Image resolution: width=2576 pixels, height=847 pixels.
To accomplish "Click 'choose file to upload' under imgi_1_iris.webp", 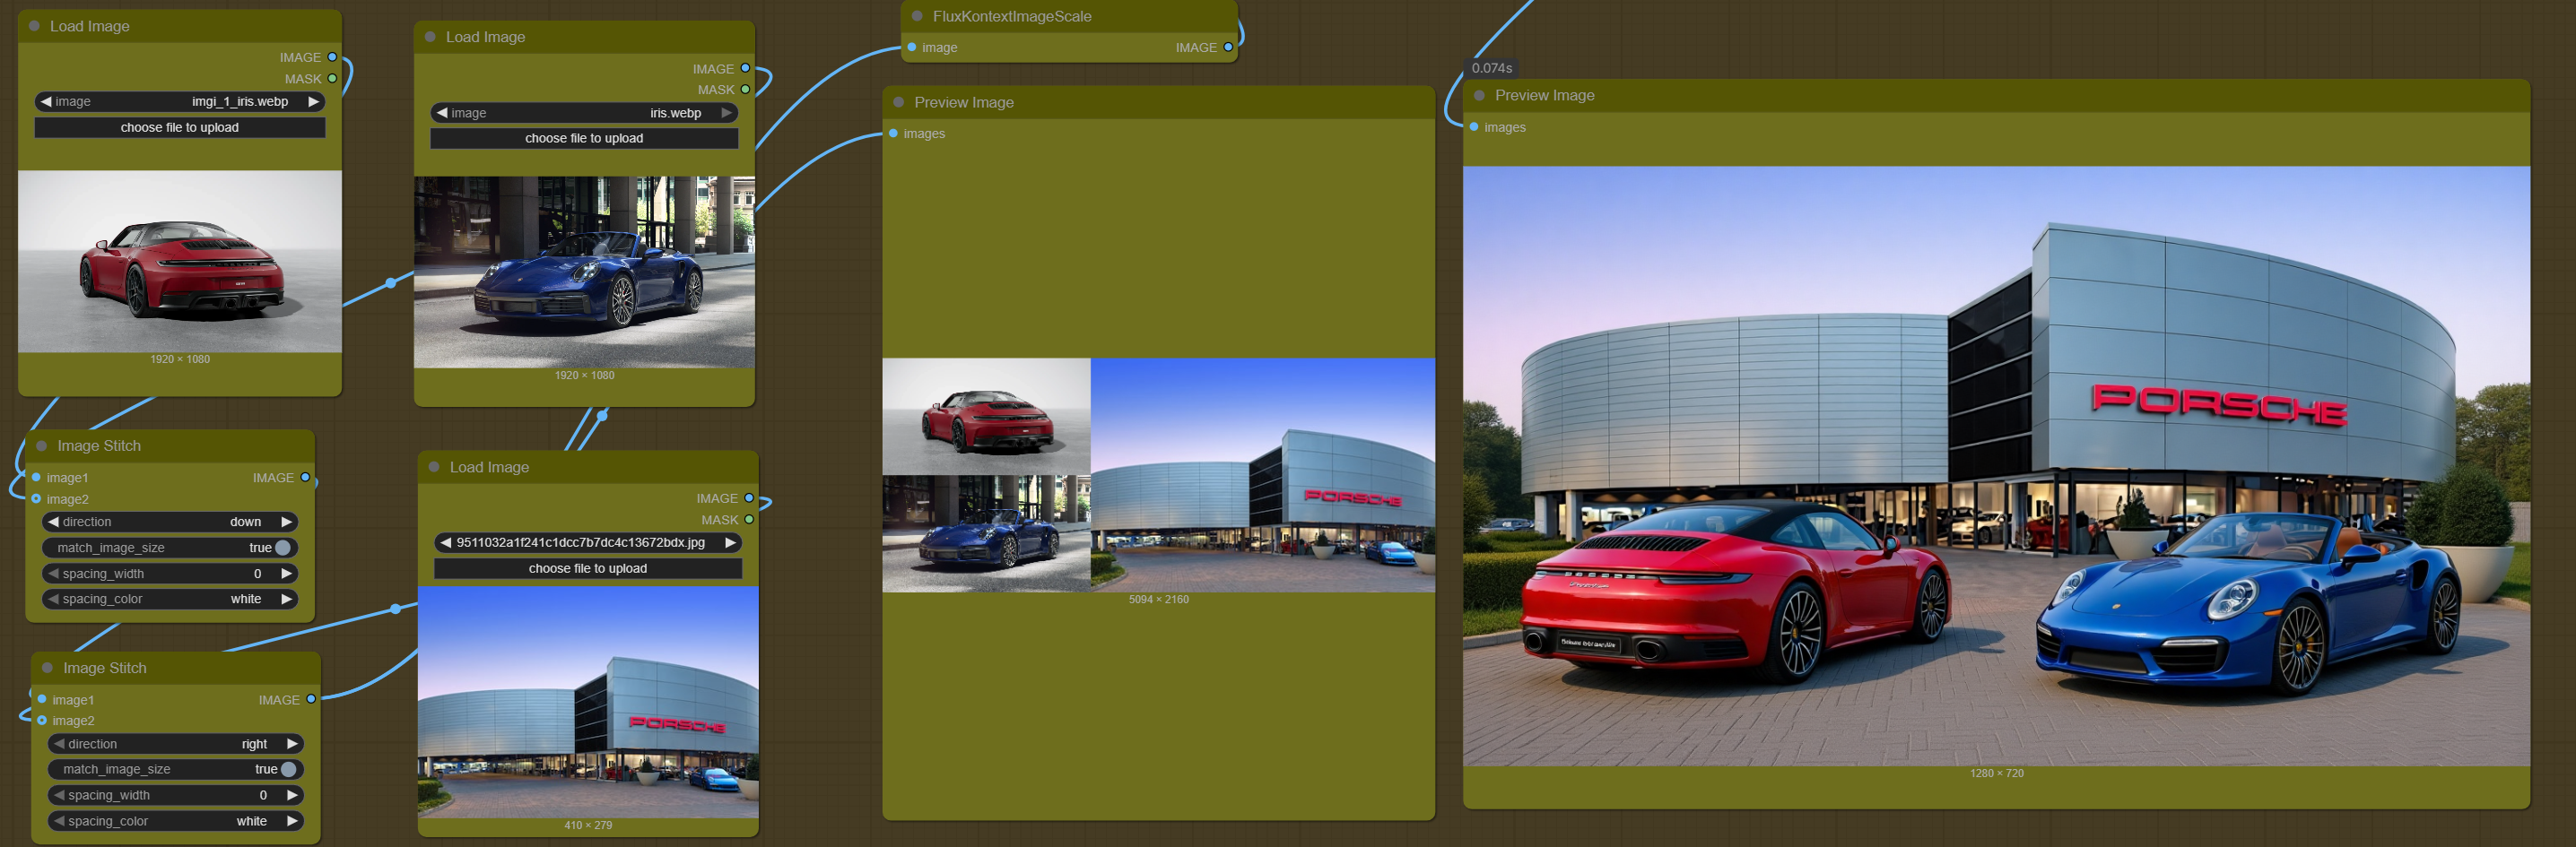I will pos(180,127).
